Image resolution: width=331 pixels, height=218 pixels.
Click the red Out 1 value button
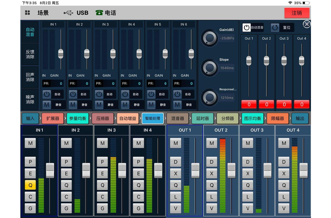click(x=249, y=104)
